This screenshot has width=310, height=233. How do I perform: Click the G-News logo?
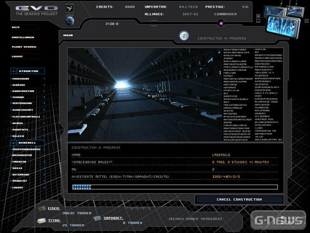tap(278, 220)
